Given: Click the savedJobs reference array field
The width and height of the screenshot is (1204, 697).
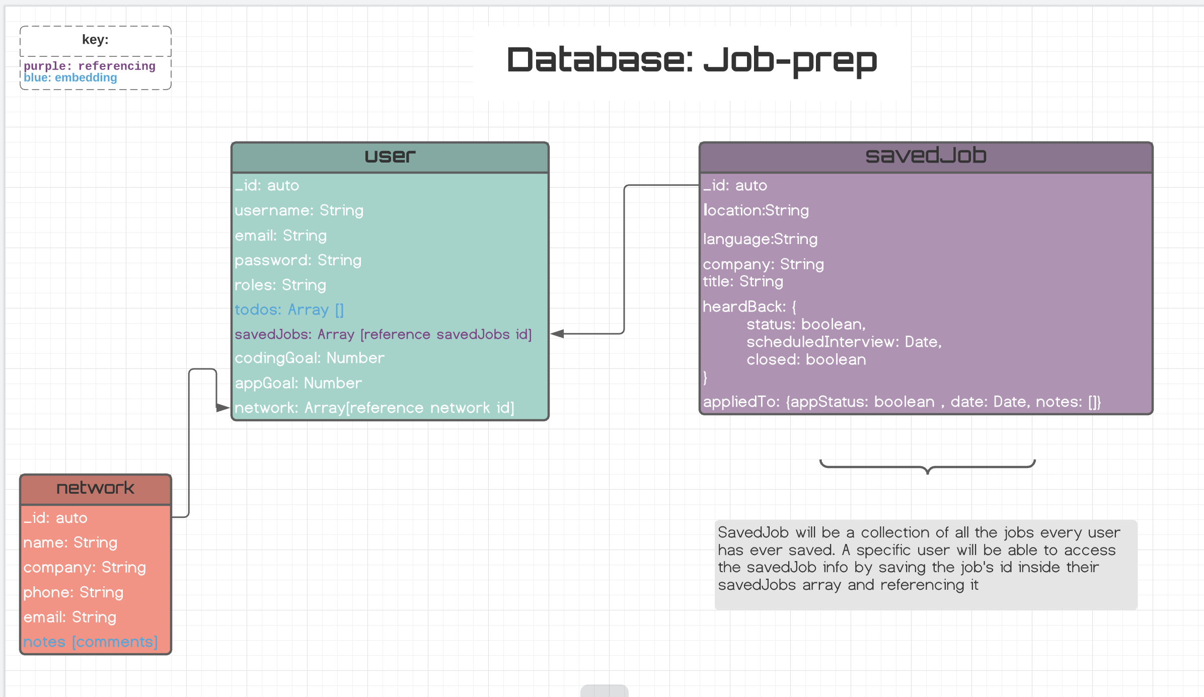Looking at the screenshot, I should (x=383, y=334).
